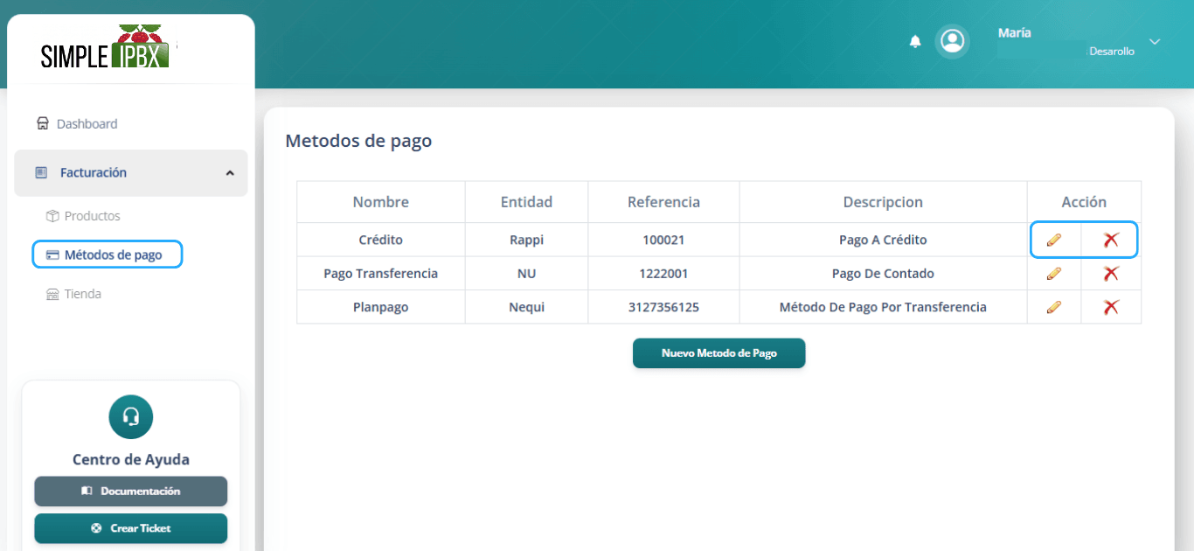Delete the Planpago payment method
This screenshot has height=551, width=1194.
click(1111, 307)
